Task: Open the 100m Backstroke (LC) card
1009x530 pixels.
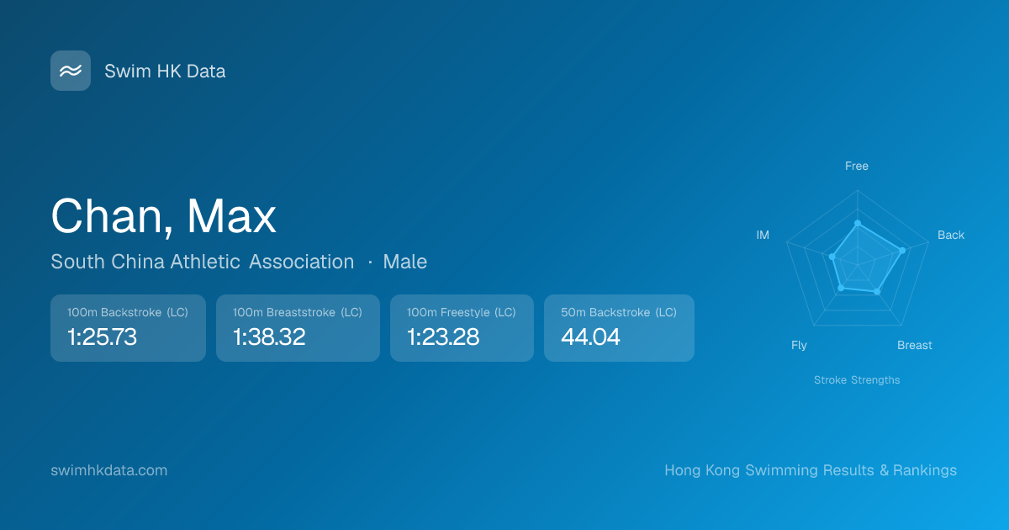Action: point(128,328)
